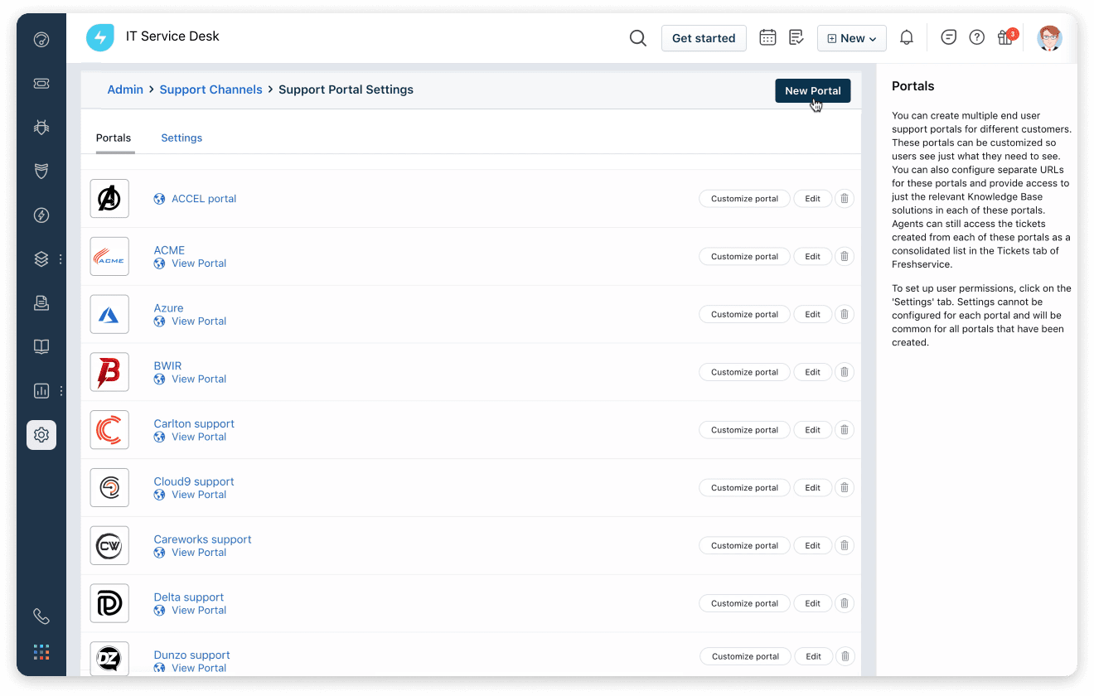Open the chat bubble icon in header
Screen dimensions: 1094x696
pos(949,37)
